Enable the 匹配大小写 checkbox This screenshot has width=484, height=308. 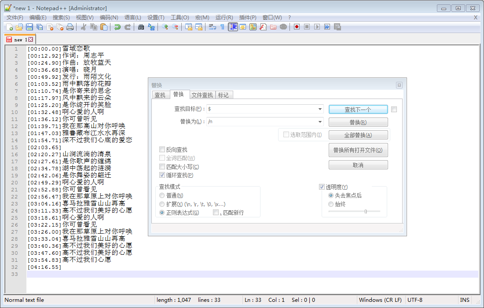coord(162,167)
